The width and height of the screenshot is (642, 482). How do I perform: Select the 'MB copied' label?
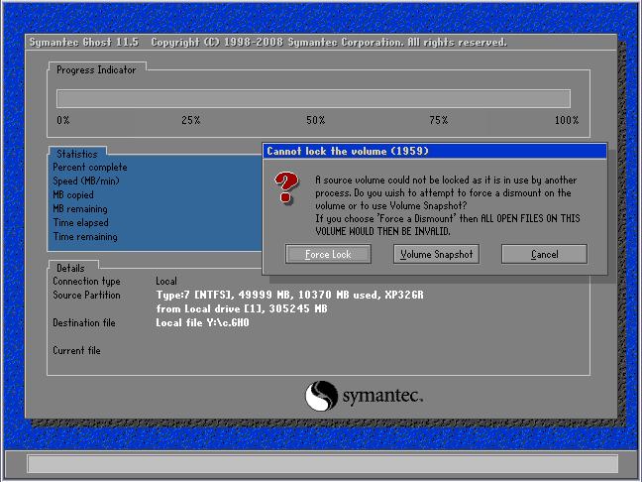(73, 194)
